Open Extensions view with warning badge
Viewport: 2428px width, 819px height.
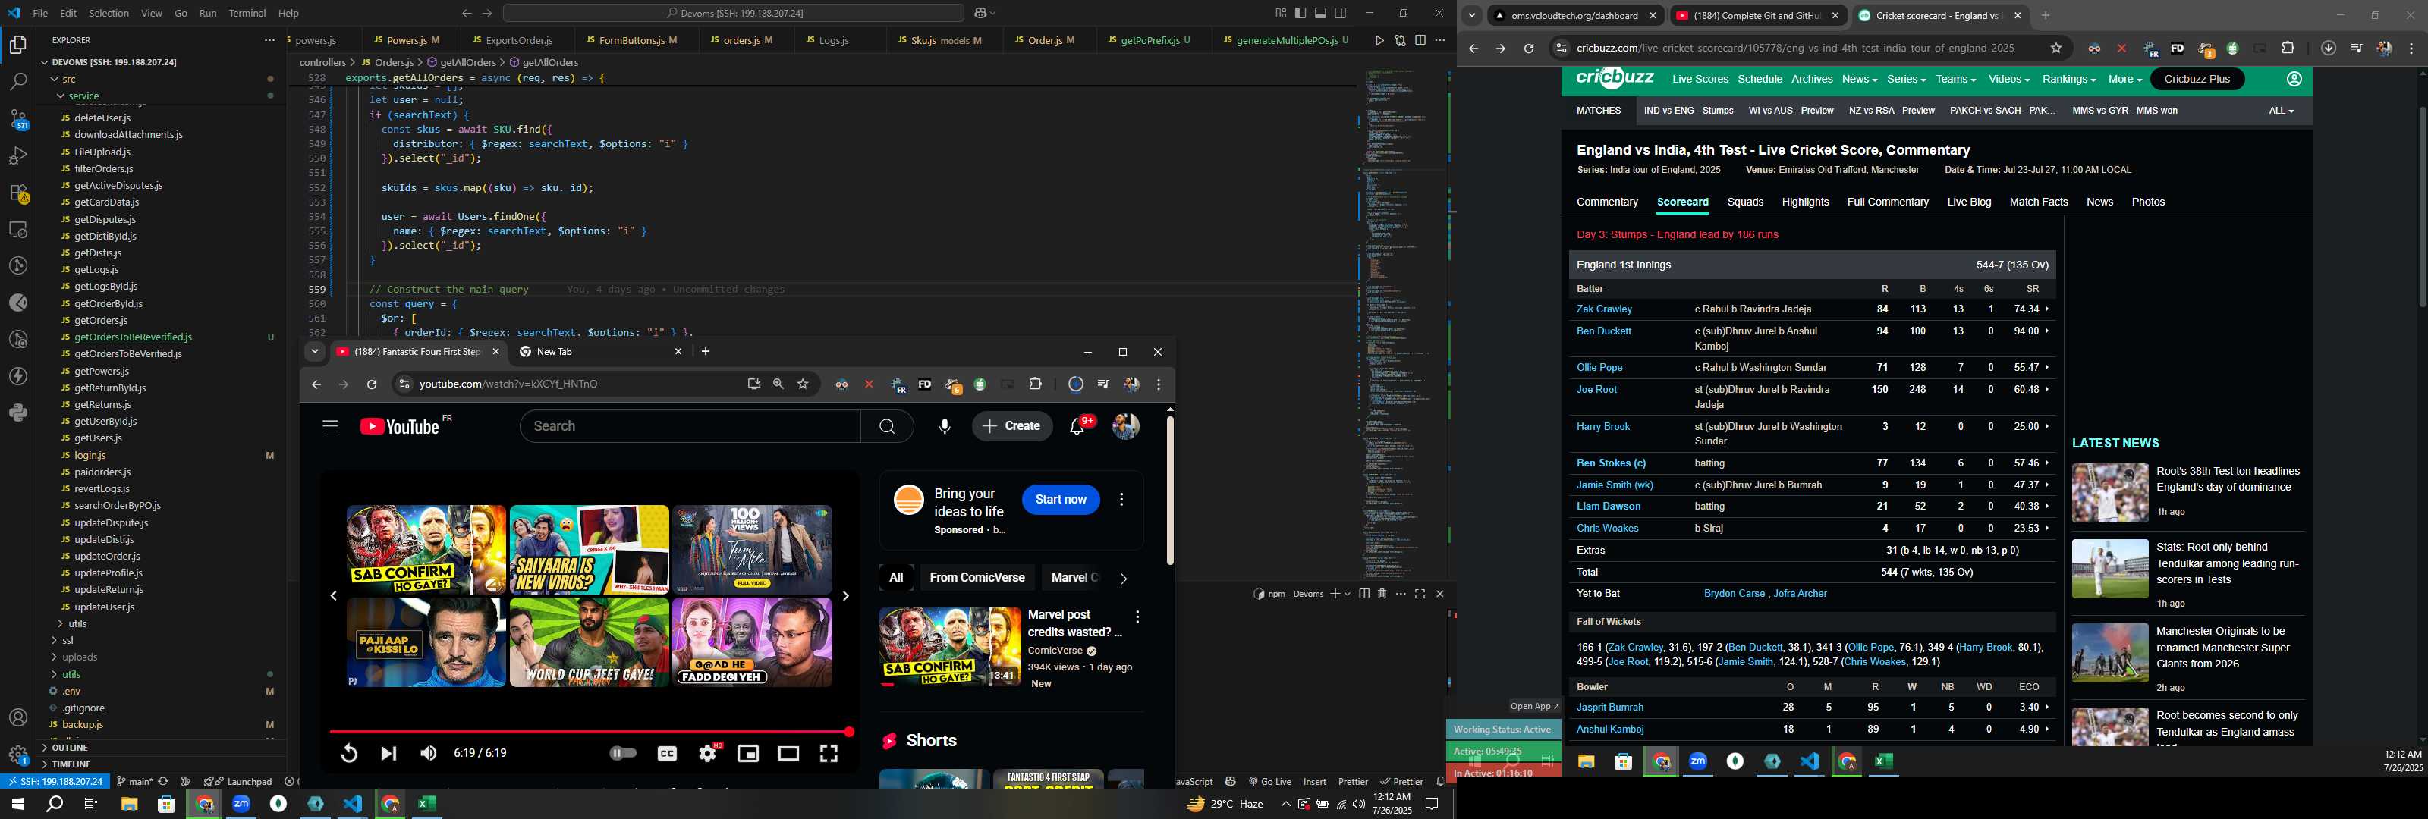click(18, 193)
